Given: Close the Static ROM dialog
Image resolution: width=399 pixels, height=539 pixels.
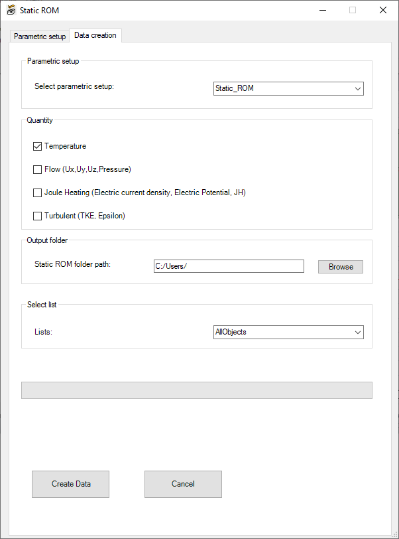Looking at the screenshot, I should tap(383, 10).
